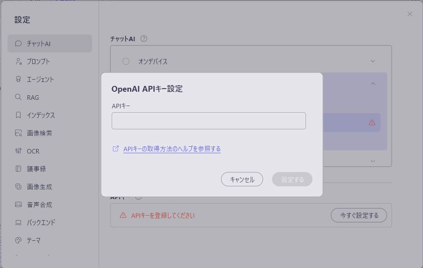Viewport: 423px width, 268px height.
Task: Click the warning triangle beside APIキーを登録してください
Action: click(123, 215)
